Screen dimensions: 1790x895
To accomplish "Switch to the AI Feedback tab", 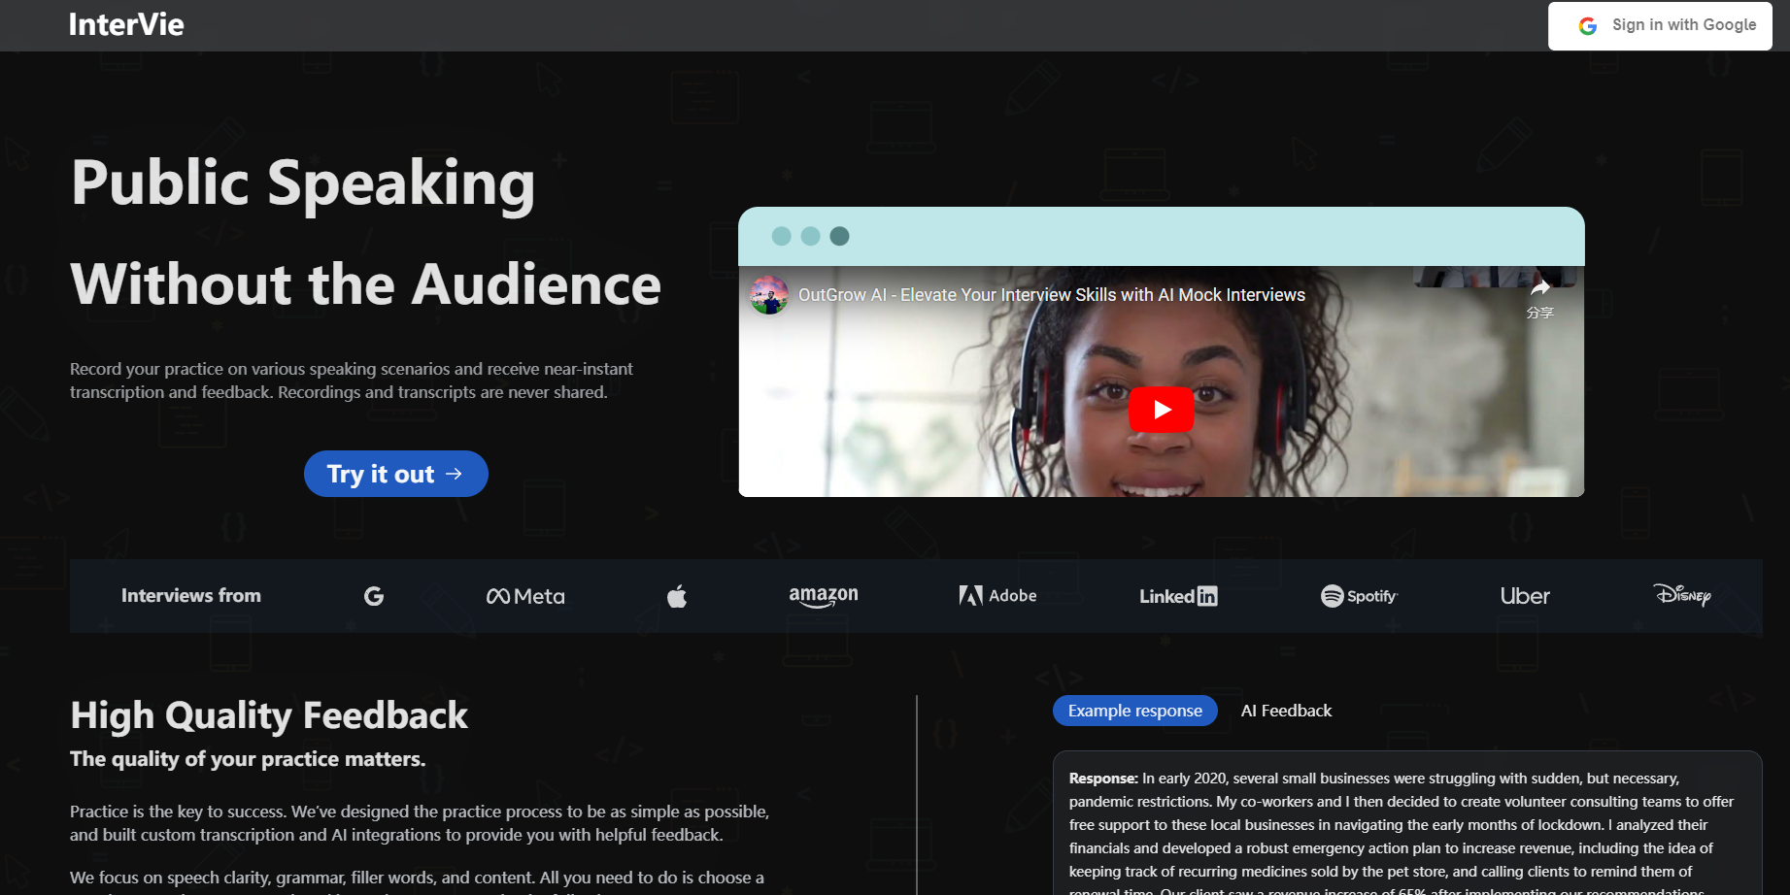I will [1286, 711].
